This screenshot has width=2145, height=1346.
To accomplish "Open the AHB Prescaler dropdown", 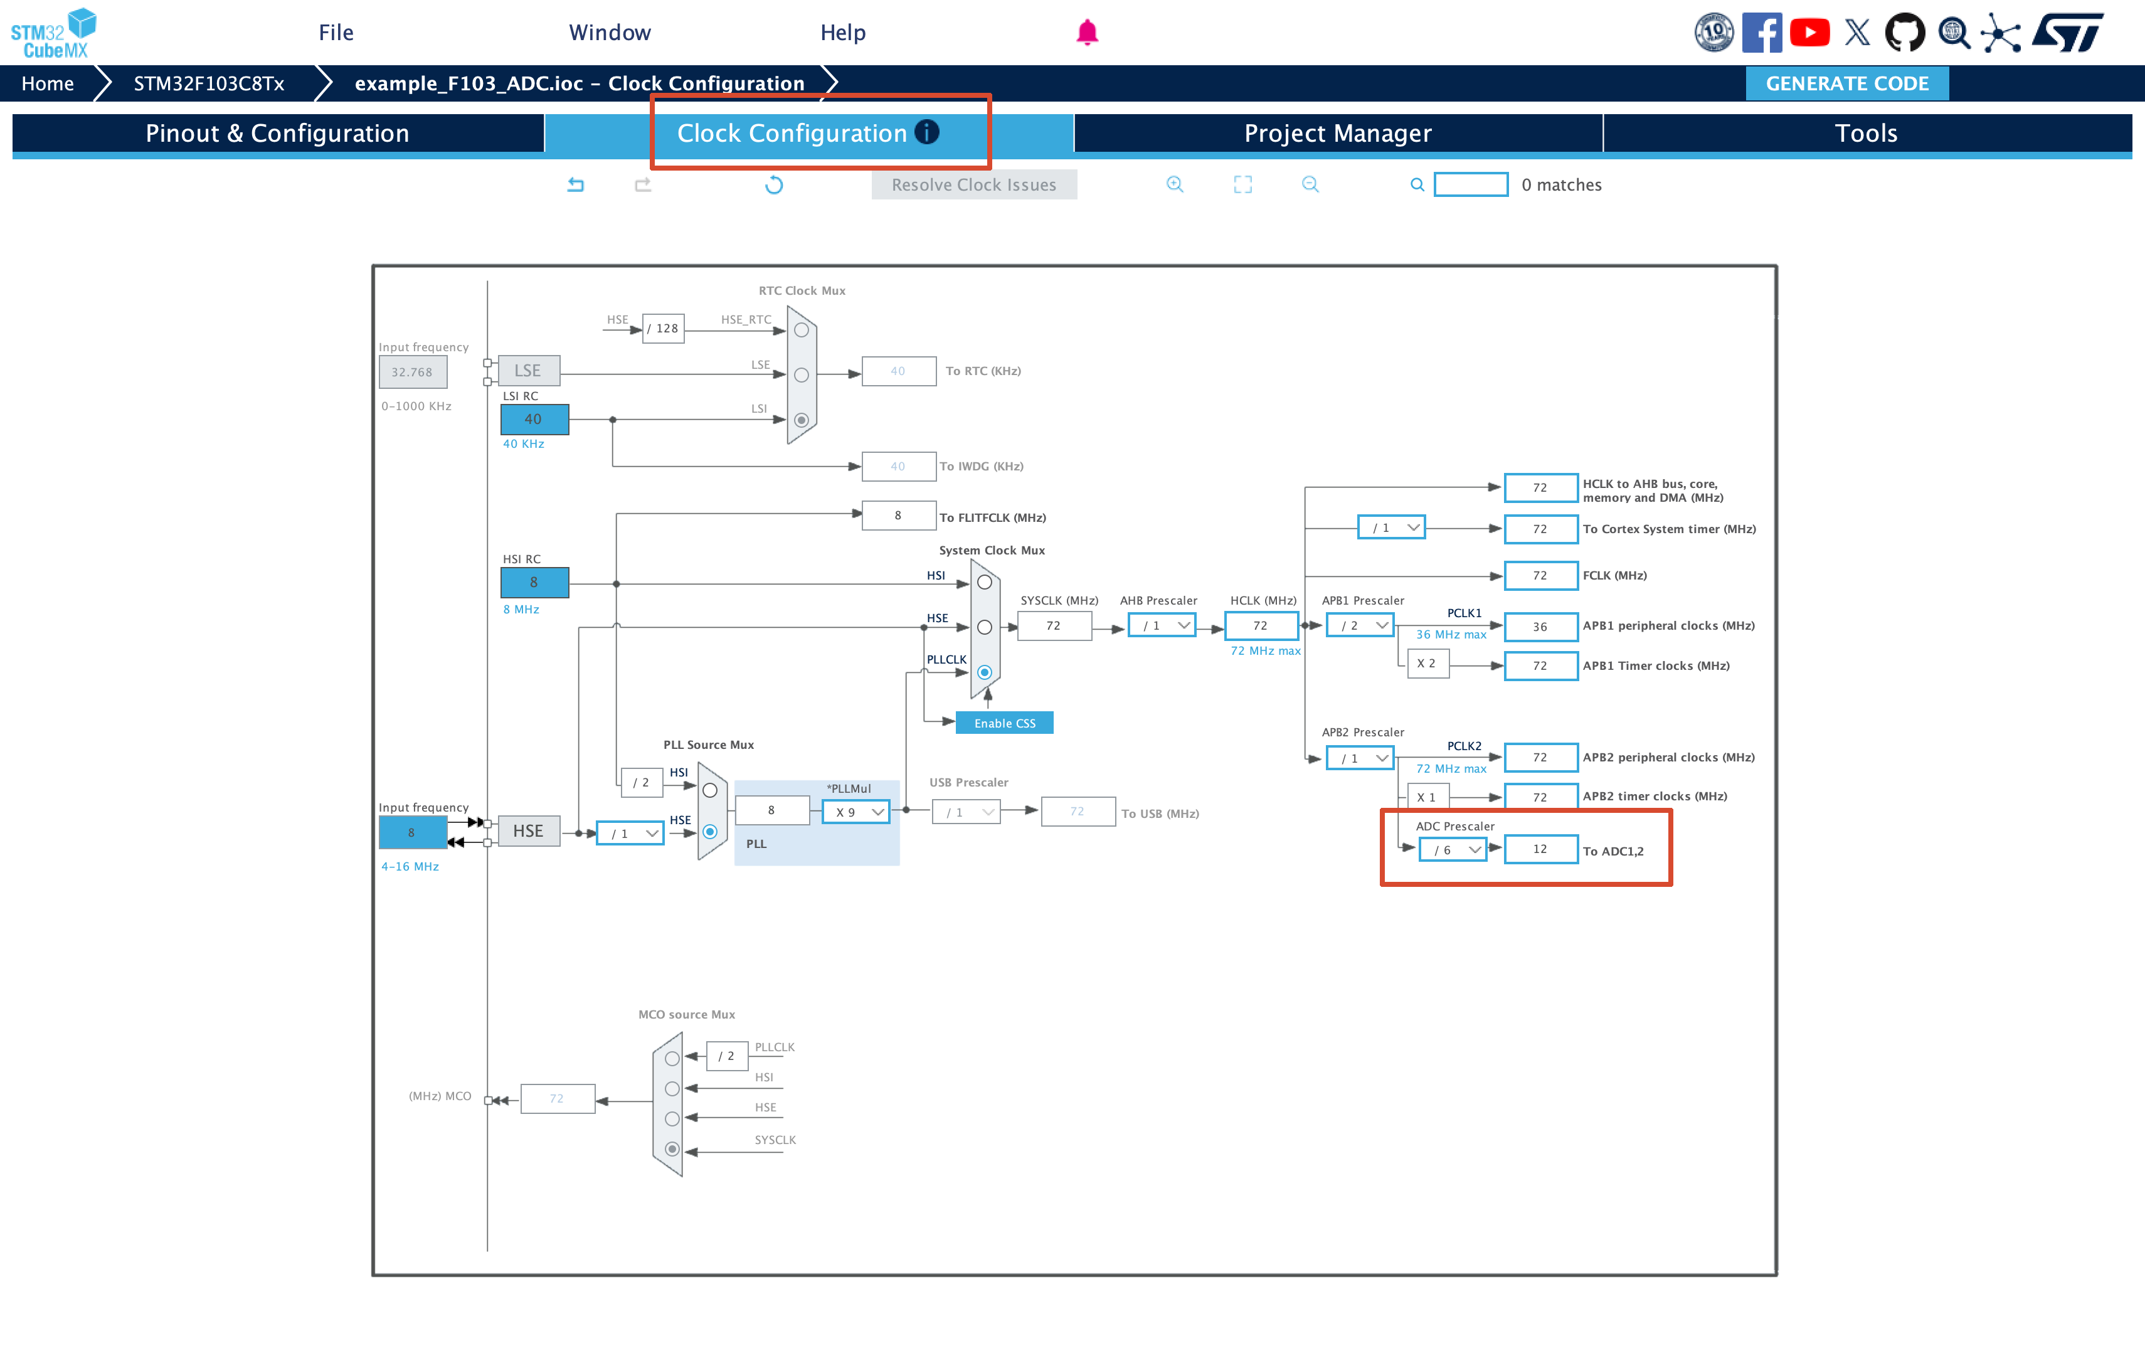I will click(1162, 626).
